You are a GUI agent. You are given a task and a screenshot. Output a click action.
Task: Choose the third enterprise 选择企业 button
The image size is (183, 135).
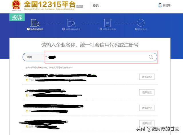(x=147, y=108)
